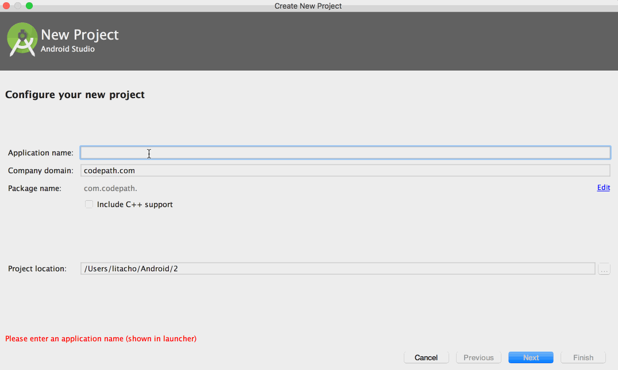Click the Finish button
The image size is (618, 370).
pos(584,357)
